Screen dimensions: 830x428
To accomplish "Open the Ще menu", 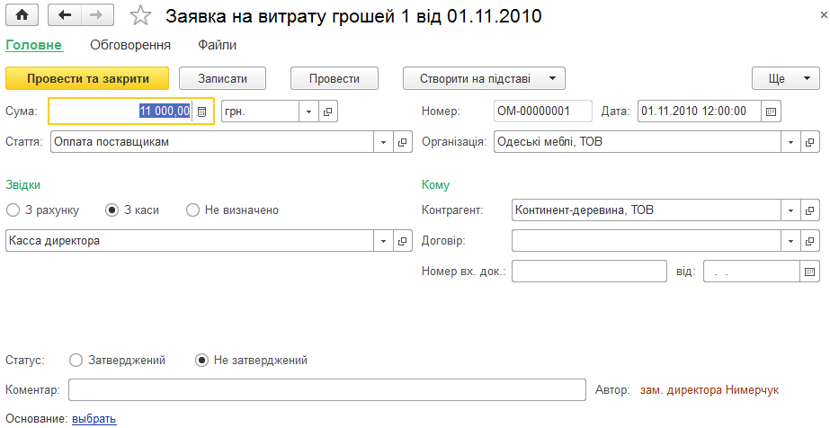I will pos(786,79).
